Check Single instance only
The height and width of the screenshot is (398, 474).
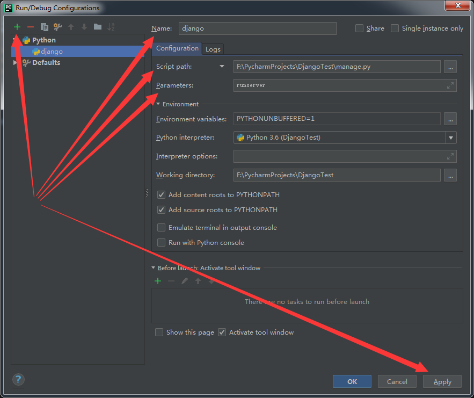pos(395,28)
